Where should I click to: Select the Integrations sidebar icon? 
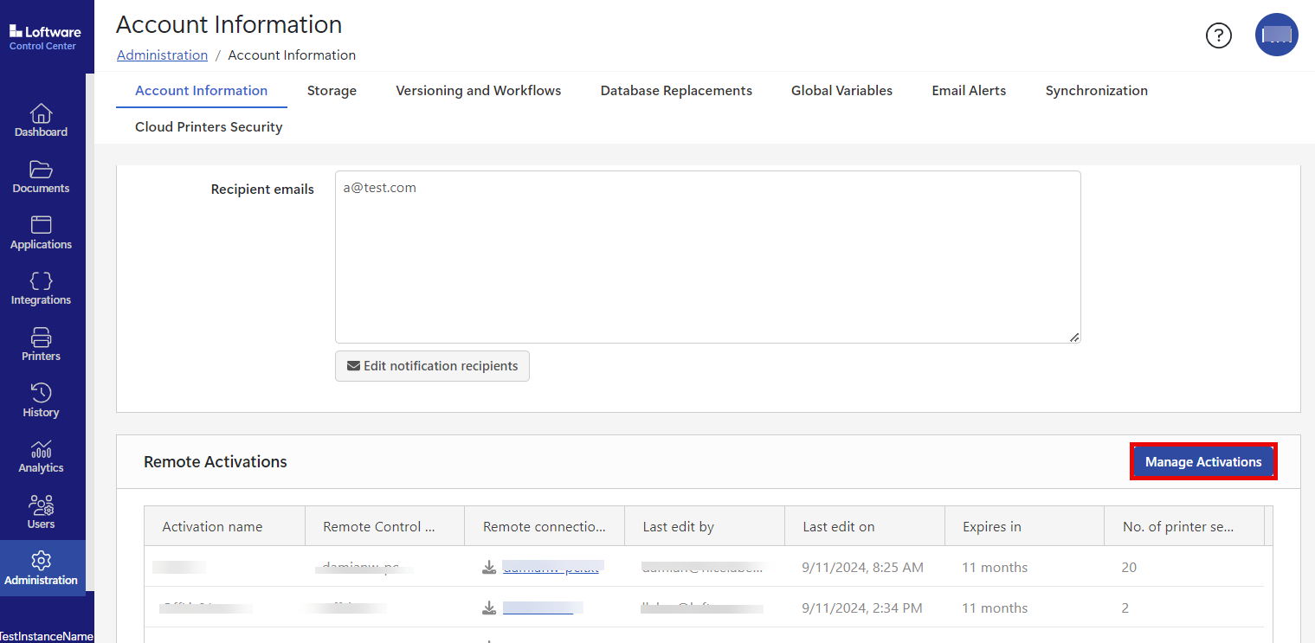(41, 288)
